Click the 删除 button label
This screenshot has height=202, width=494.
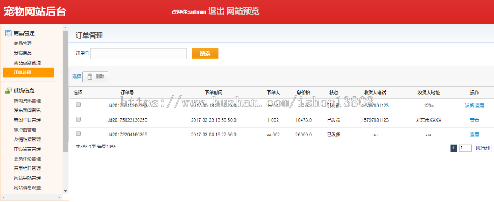pyautogui.click(x=100, y=77)
